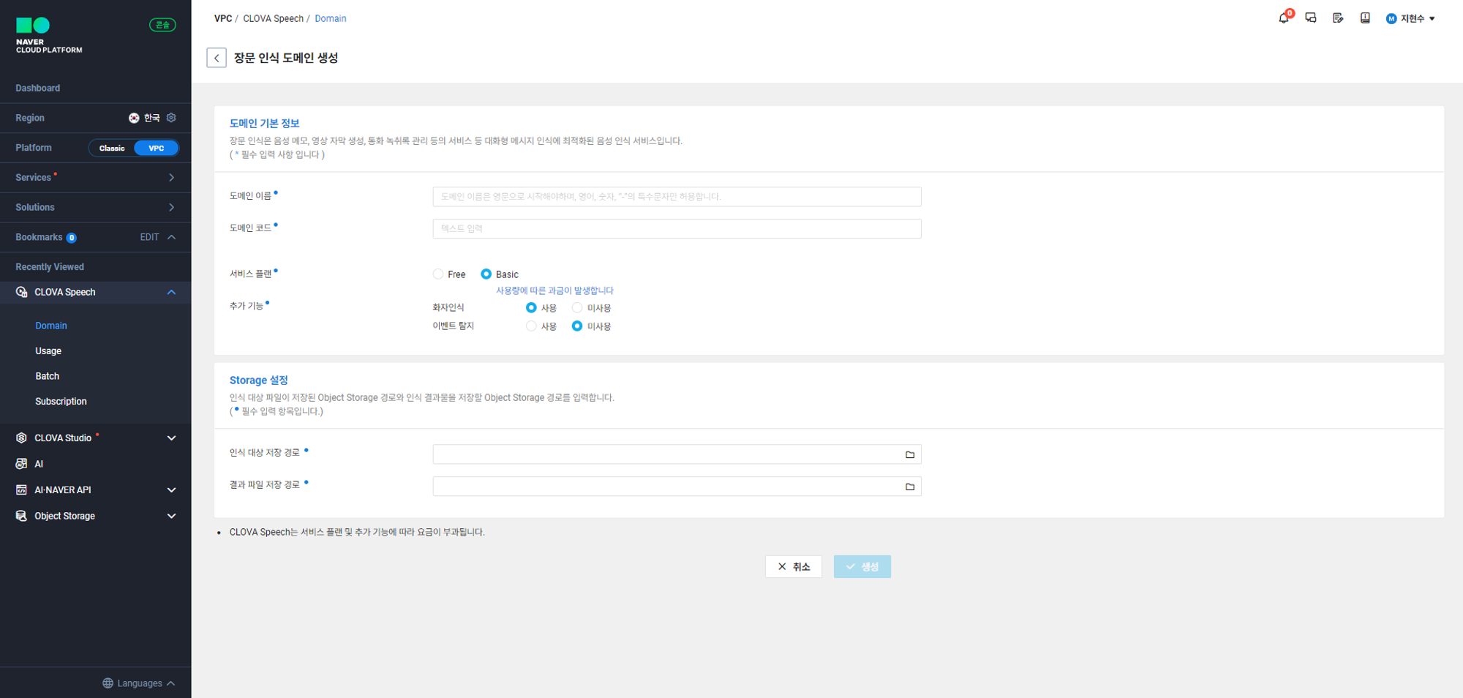1463x698 pixels.
Task: Expand the Services menu arrow
Action: pyautogui.click(x=171, y=178)
